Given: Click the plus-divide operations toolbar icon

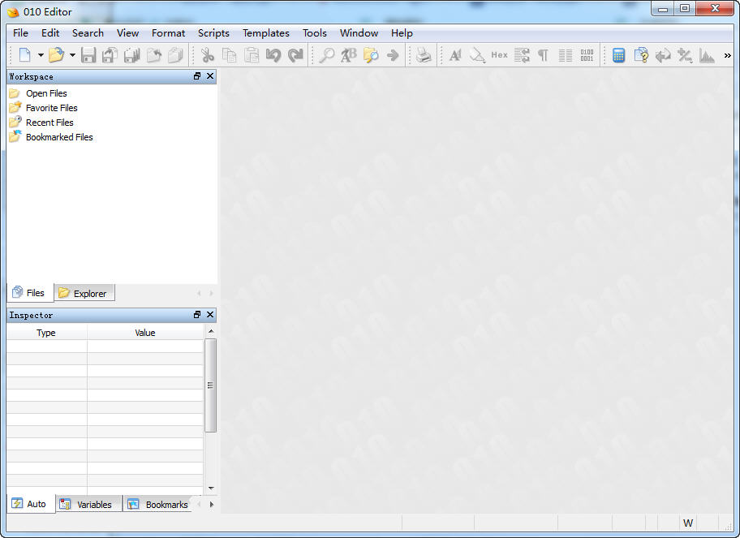Looking at the screenshot, I should [x=685, y=55].
